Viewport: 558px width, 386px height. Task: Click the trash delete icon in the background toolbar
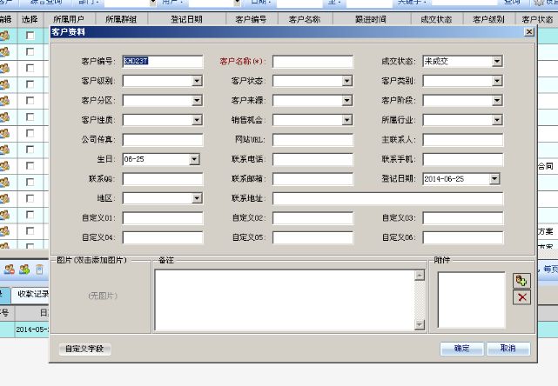[39, 270]
